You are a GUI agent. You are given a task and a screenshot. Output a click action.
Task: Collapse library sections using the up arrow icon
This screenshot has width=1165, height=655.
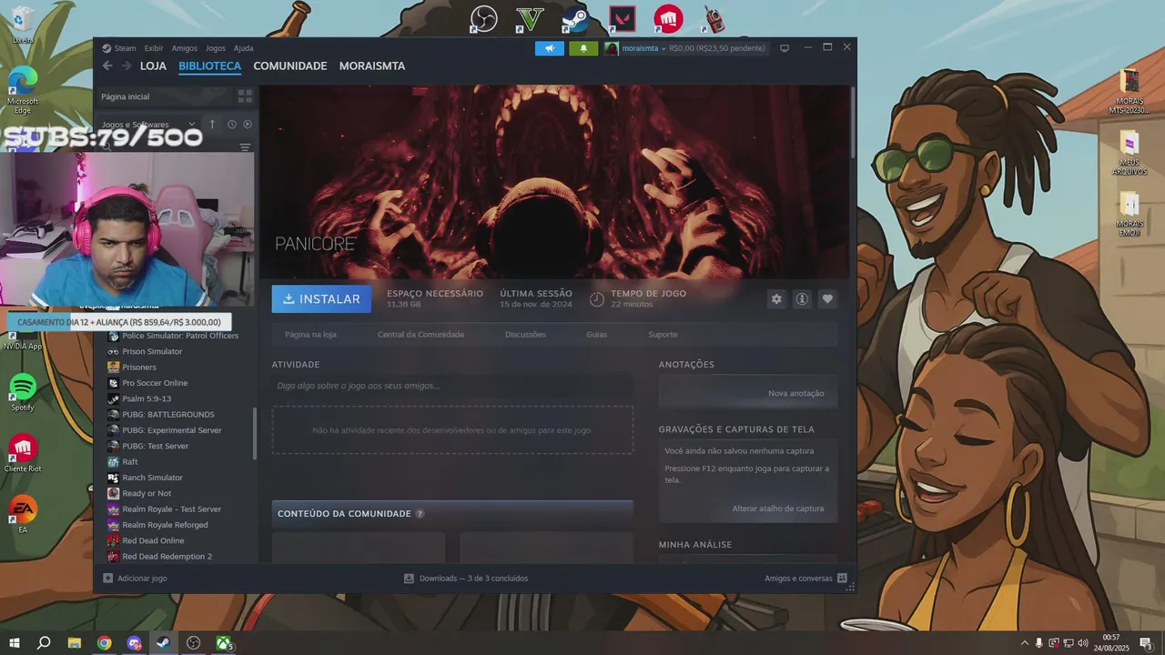tap(212, 125)
